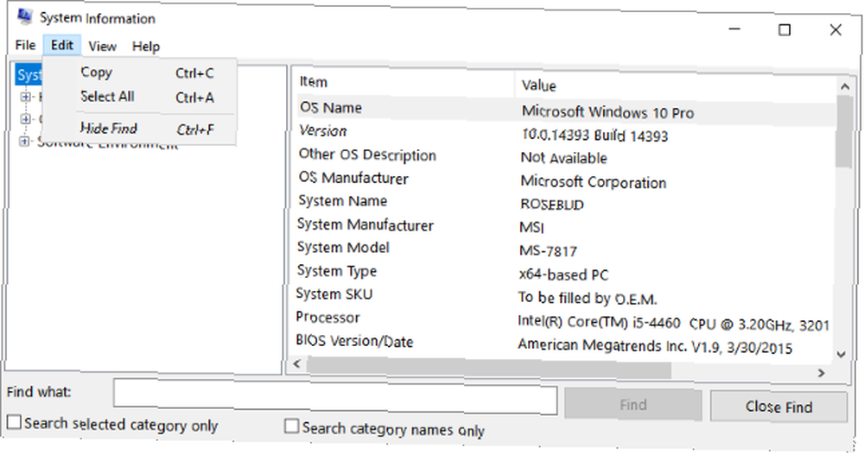Select the OS Name row
This screenshot has height=454, width=864.
tap(567, 110)
